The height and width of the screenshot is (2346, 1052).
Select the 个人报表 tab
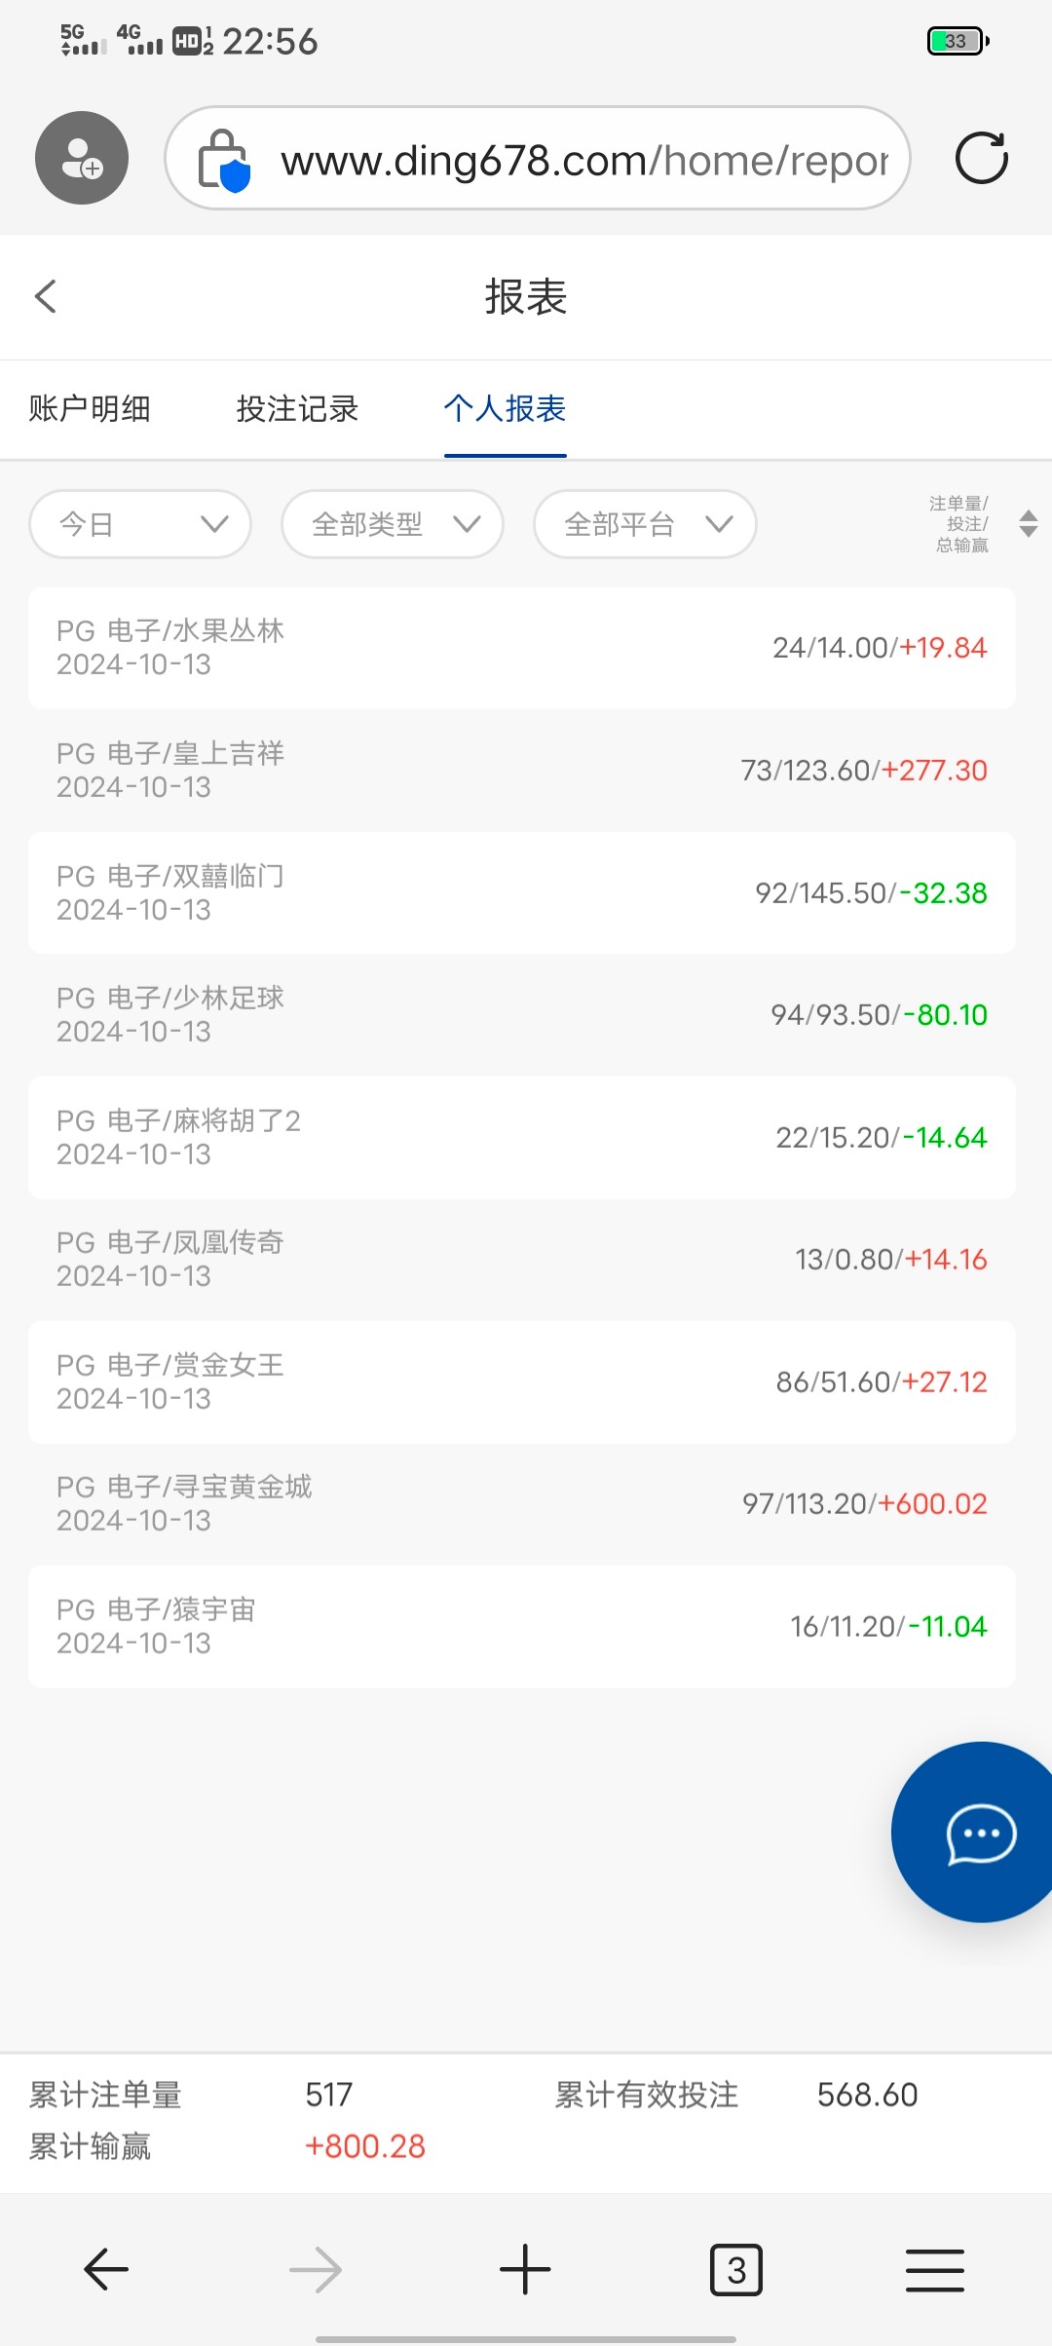click(x=505, y=409)
